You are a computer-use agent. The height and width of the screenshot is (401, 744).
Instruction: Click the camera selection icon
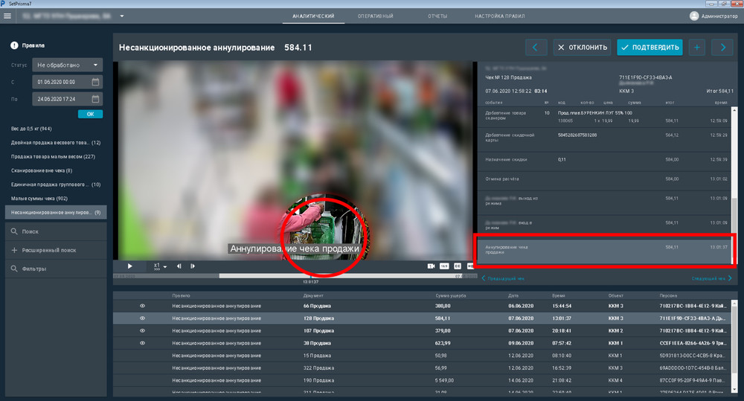tap(431, 266)
